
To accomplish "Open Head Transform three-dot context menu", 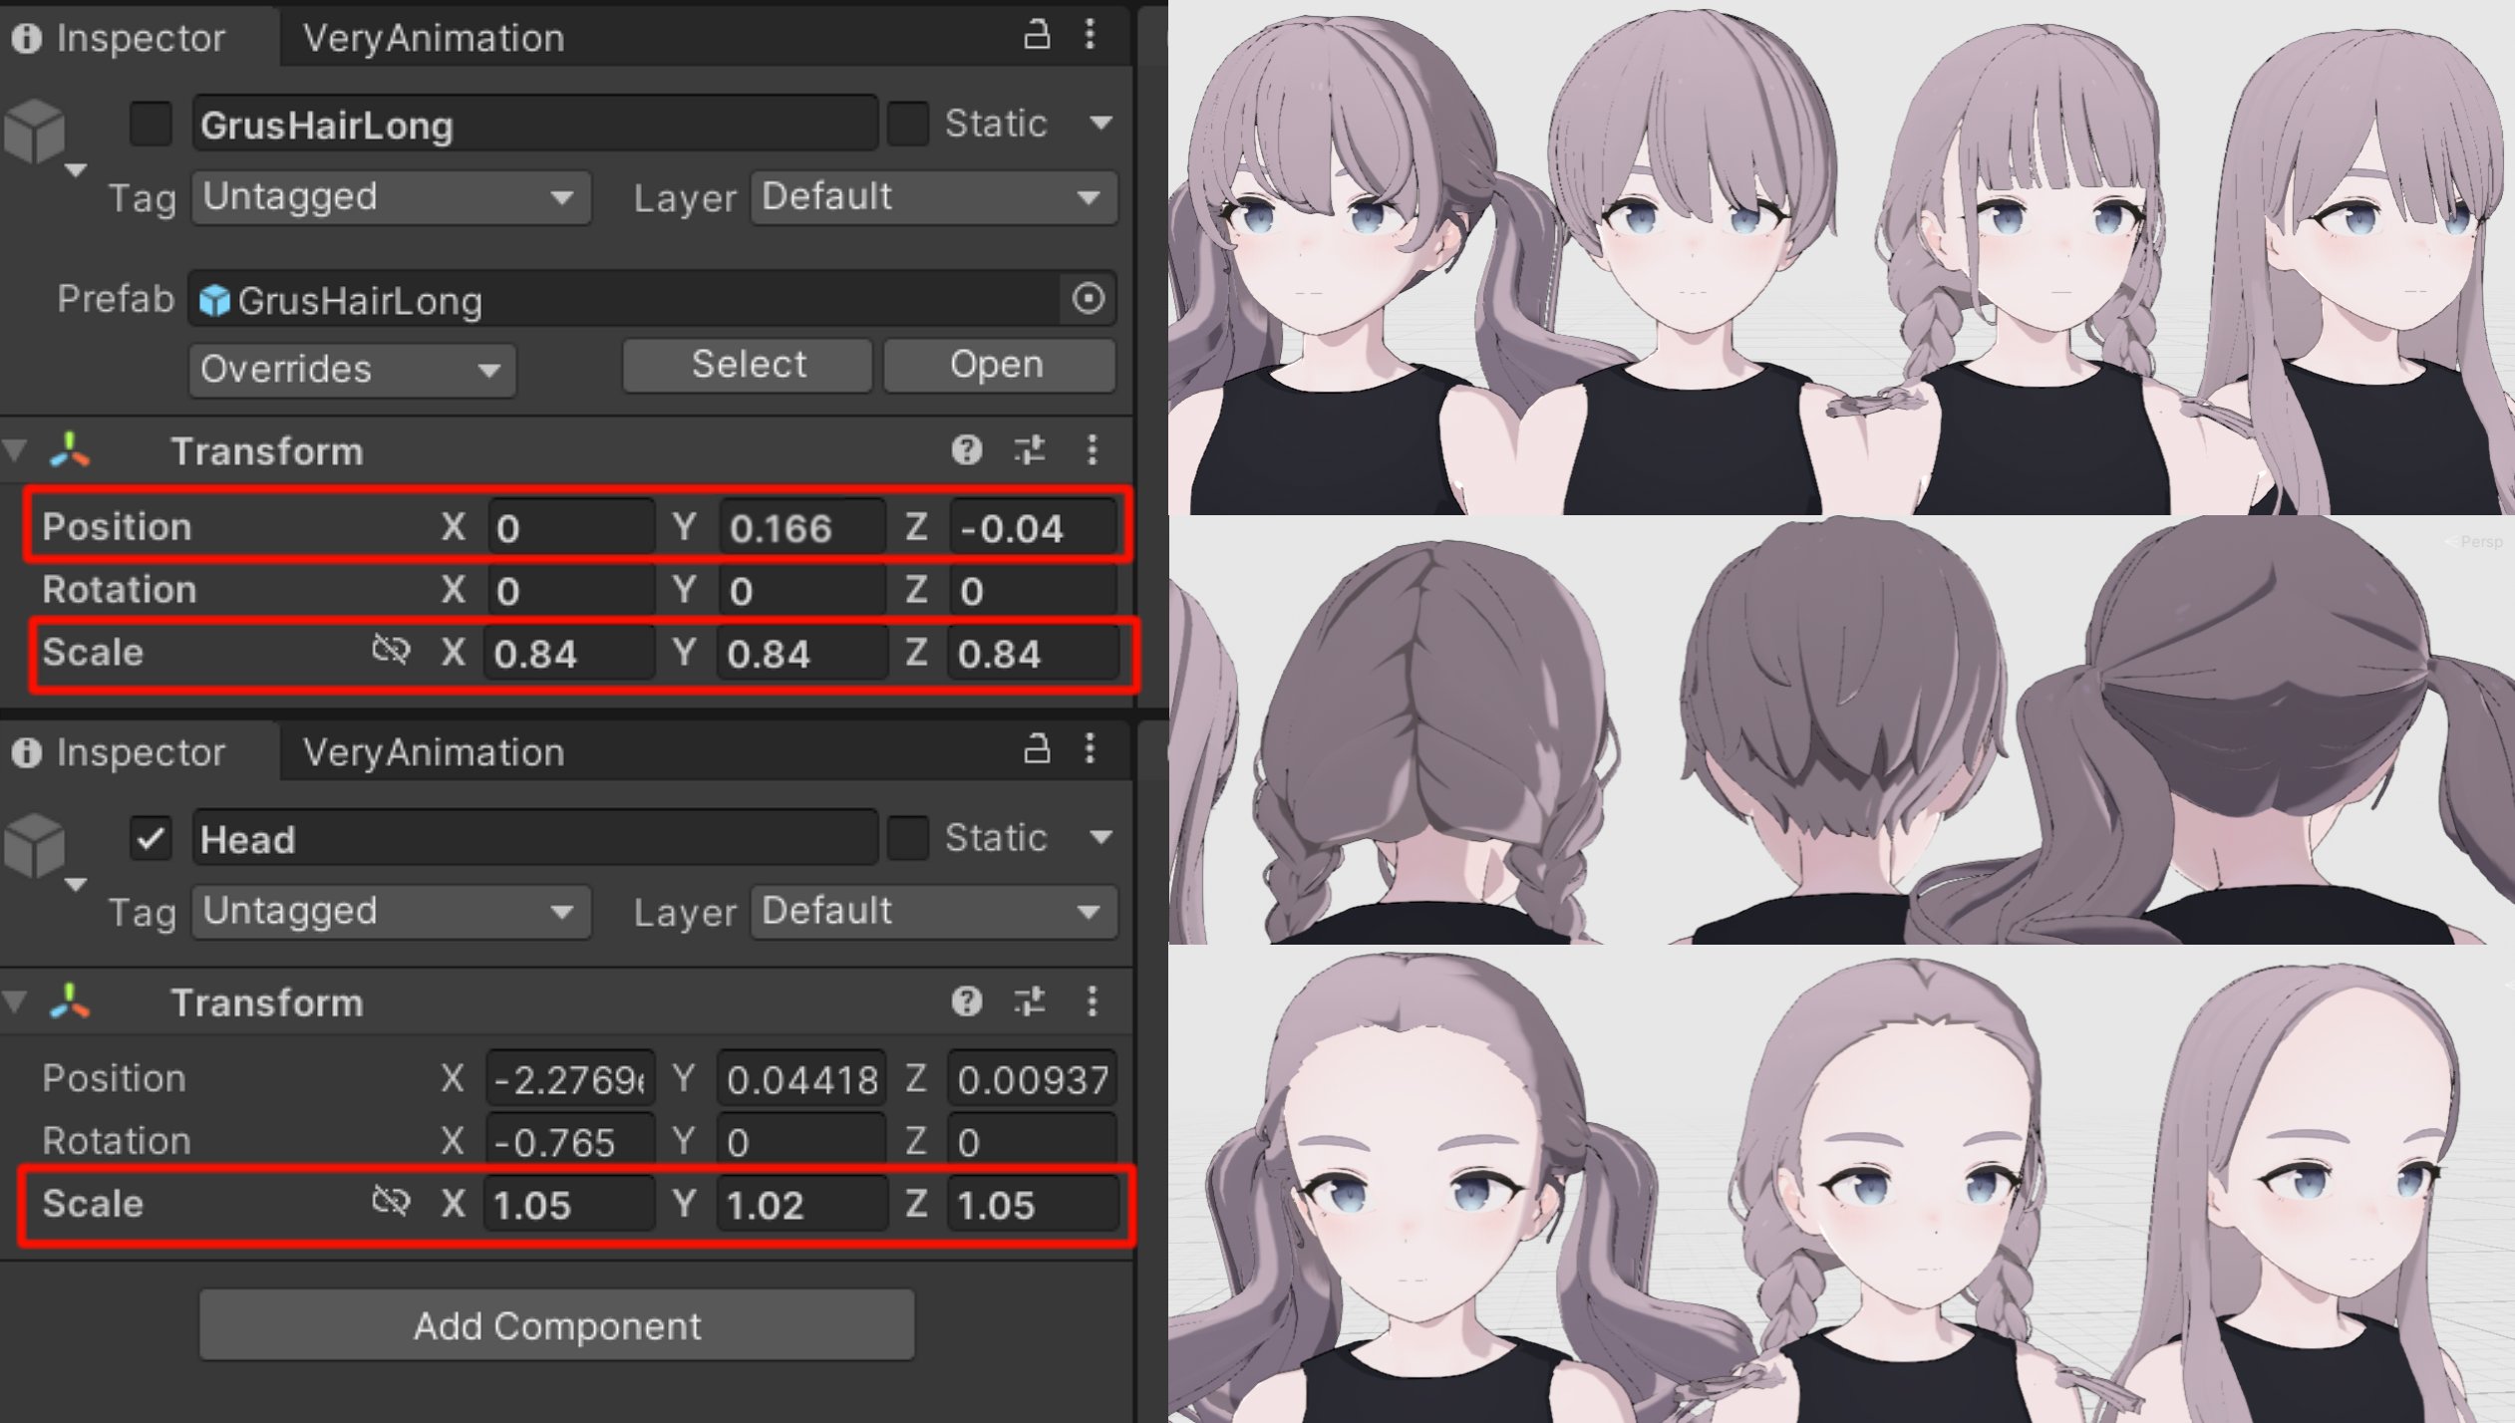I will click(x=1093, y=1000).
